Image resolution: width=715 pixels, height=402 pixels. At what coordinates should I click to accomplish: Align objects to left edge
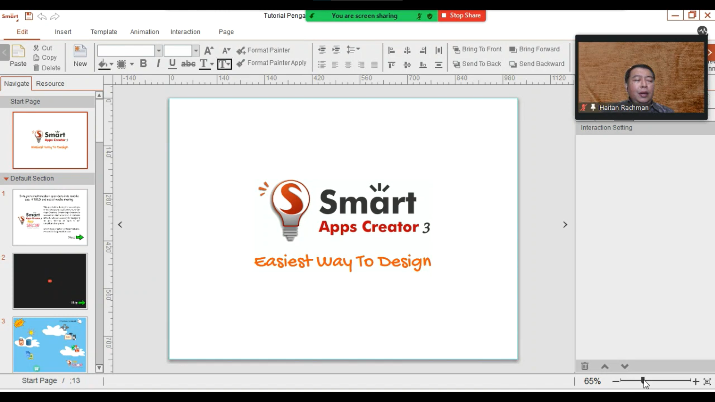click(x=391, y=50)
